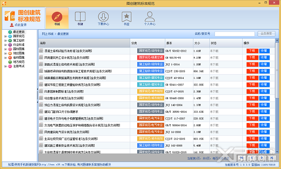Open the 下载中心 download center
Viewport: 281px width, 169px height.
[103, 18]
